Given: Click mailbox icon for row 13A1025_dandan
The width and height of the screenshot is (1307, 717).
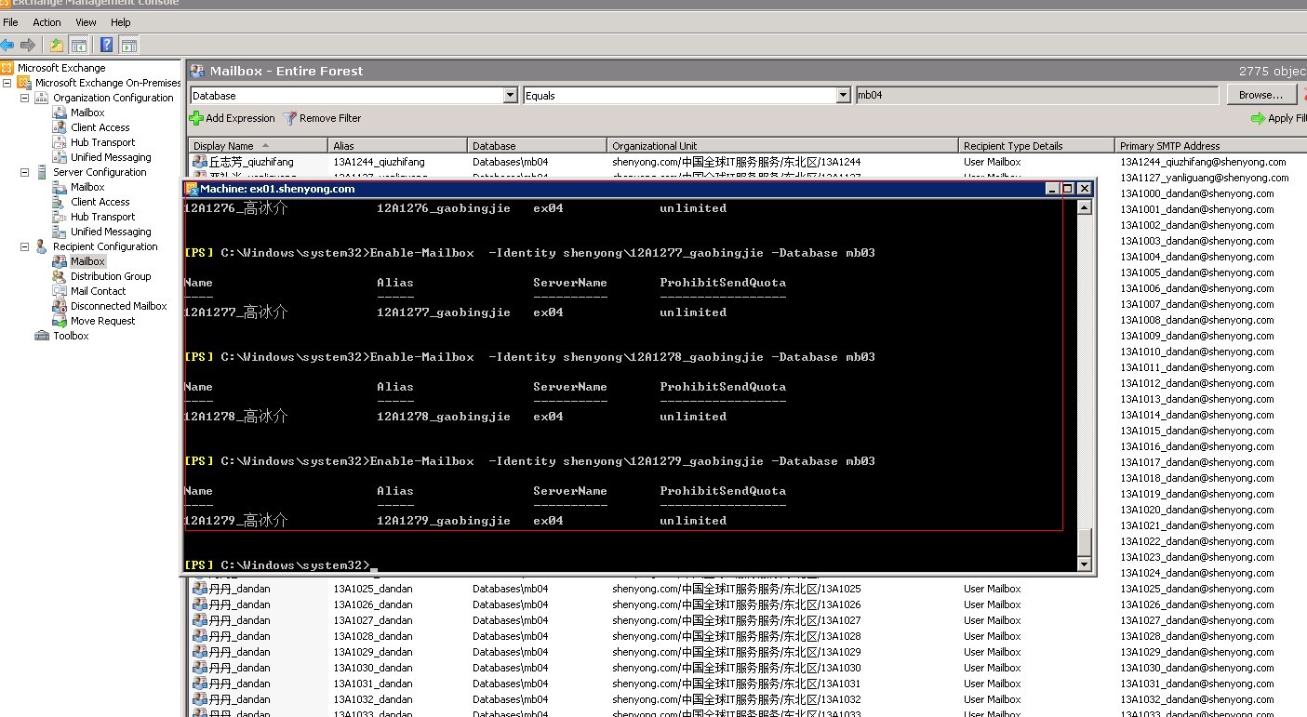Looking at the screenshot, I should (199, 589).
